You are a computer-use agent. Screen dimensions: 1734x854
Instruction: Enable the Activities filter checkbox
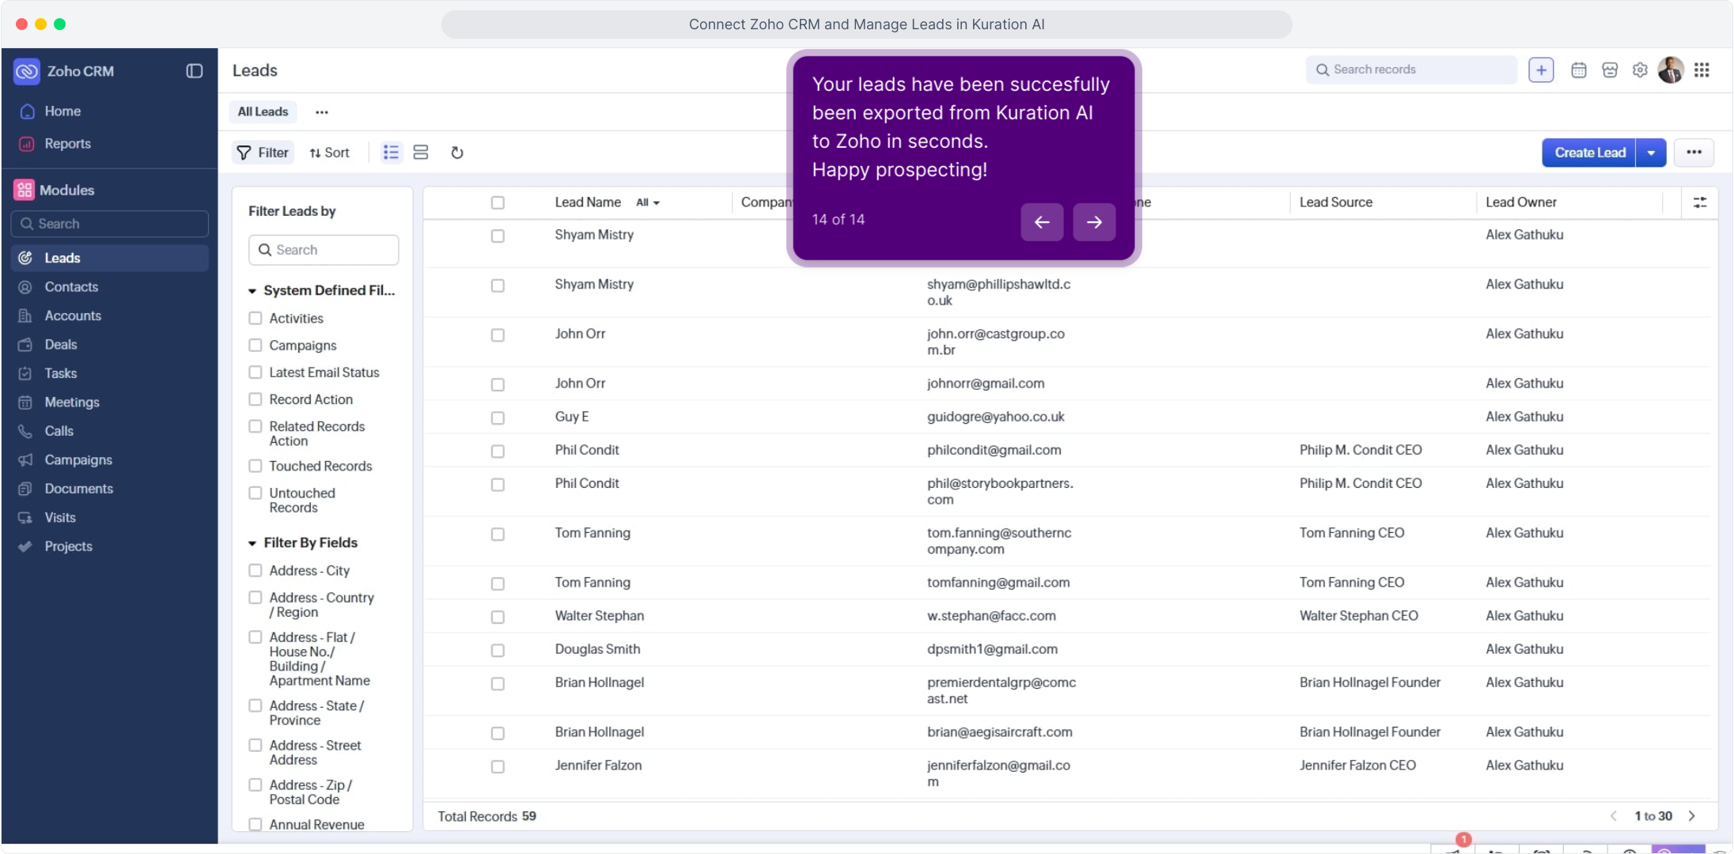pyautogui.click(x=256, y=318)
